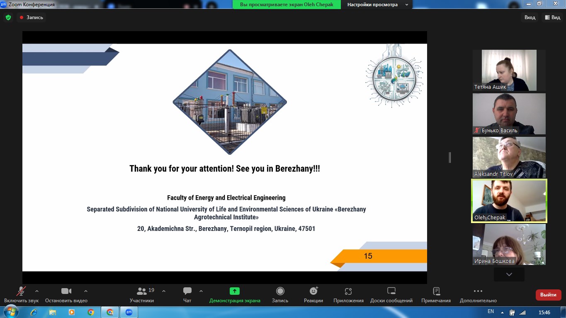Select Бунько Василь video thumbnail

point(509,114)
